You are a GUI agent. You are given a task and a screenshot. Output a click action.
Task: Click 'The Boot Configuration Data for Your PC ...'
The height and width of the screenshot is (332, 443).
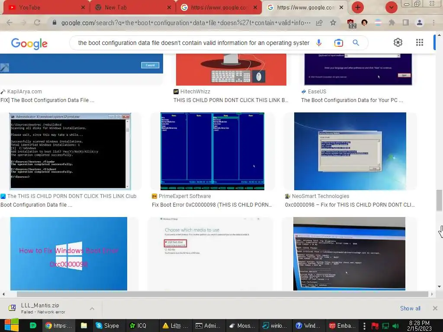tap(352, 100)
